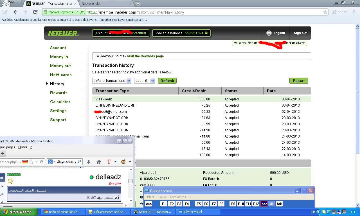The width and height of the screenshot is (360, 216).
Task: Open Account in sidebar
Action: (58, 48)
